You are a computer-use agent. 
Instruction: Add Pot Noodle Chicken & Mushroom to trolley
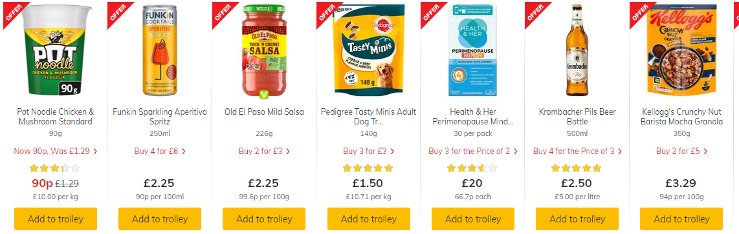(x=56, y=219)
